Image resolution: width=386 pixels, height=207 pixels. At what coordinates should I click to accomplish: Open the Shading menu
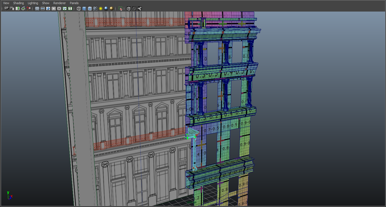pos(18,3)
